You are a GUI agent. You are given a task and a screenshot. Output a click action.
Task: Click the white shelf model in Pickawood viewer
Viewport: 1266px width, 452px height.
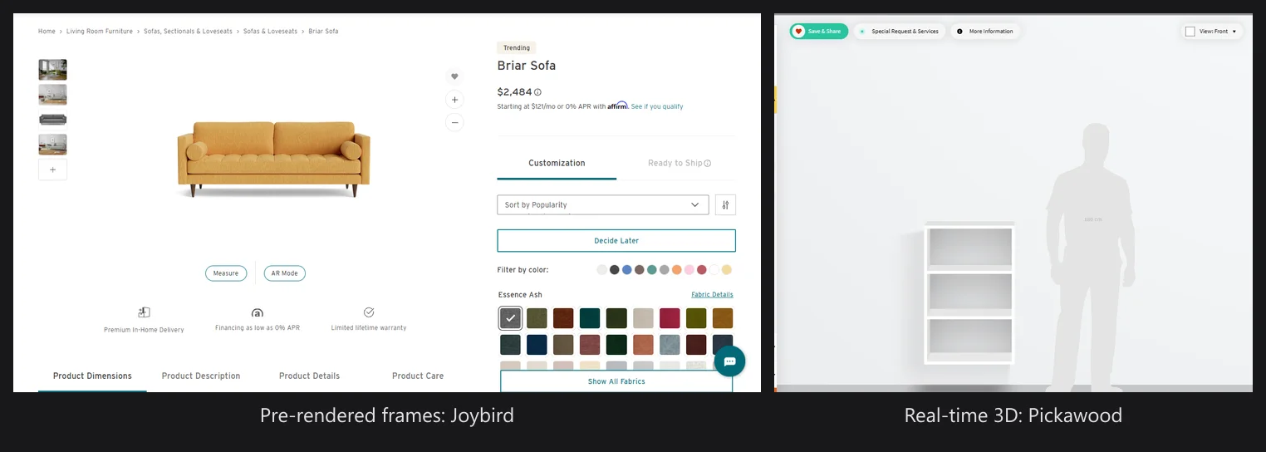[x=970, y=293]
